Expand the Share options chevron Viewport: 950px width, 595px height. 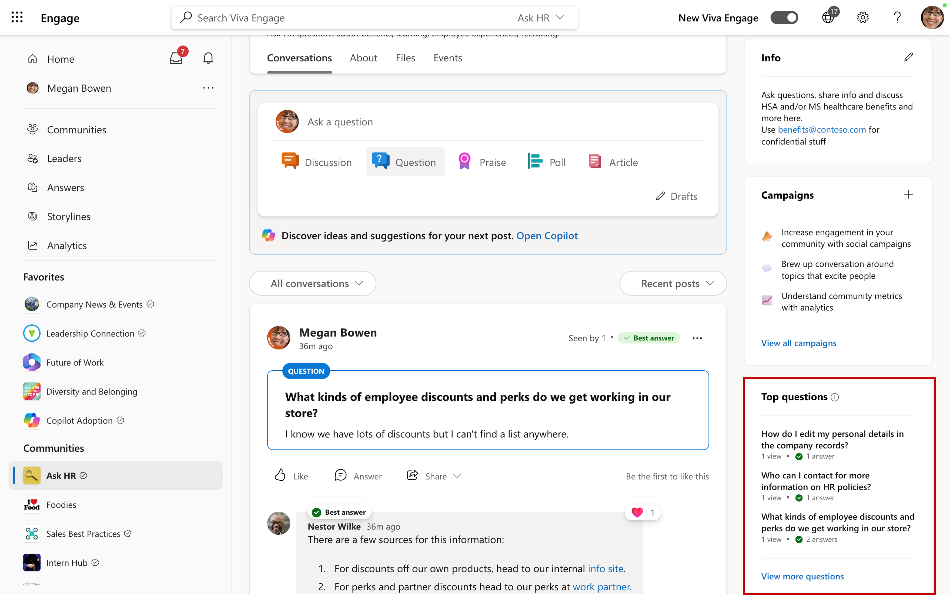point(457,476)
